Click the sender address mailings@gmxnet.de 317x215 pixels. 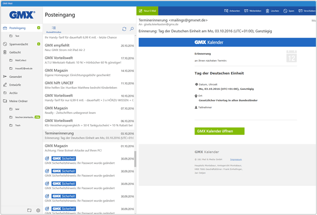click(x=188, y=20)
